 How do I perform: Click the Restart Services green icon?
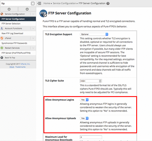tap(2, 48)
